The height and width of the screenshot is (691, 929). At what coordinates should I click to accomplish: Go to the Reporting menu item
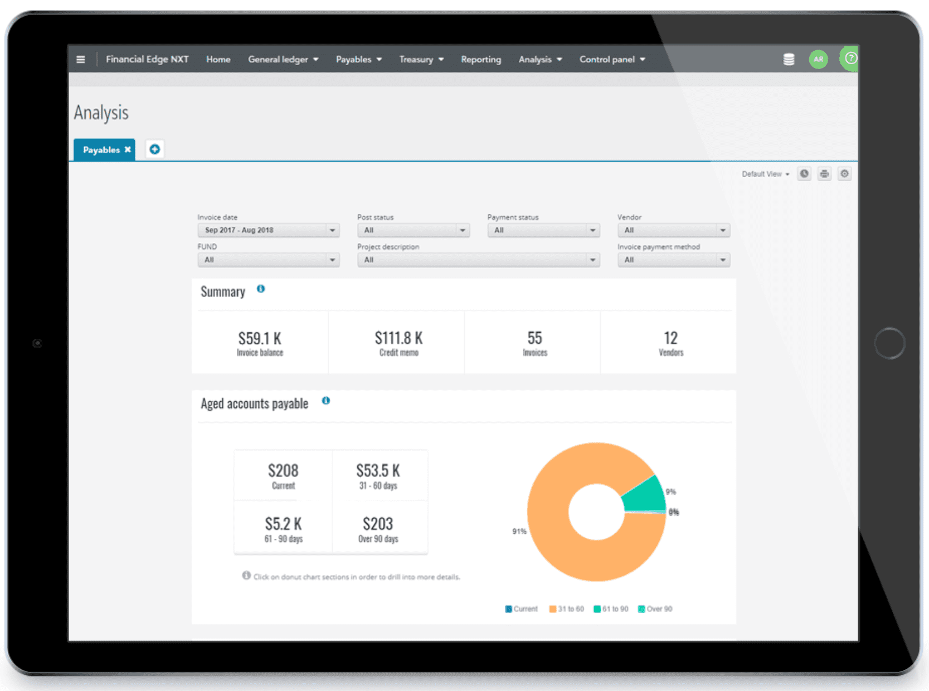[480, 60]
